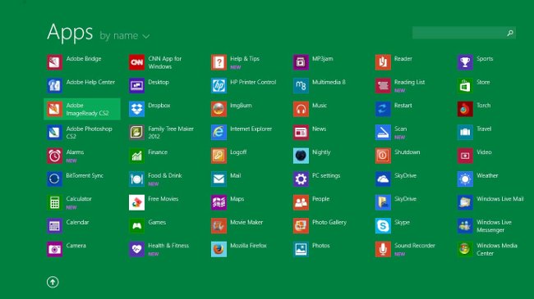Click the chevron next to by name
This screenshot has width=534, height=299.
click(146, 36)
